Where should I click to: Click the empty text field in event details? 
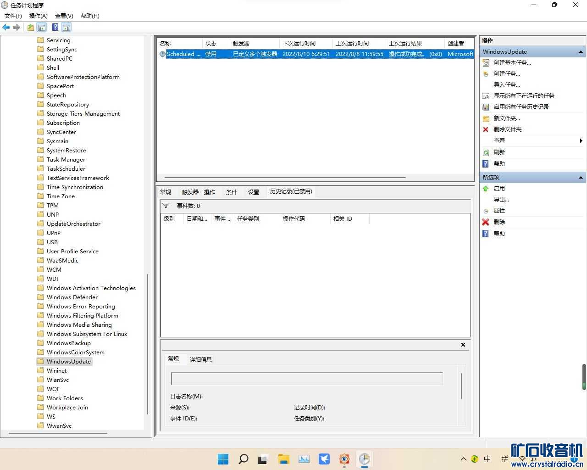(307, 379)
